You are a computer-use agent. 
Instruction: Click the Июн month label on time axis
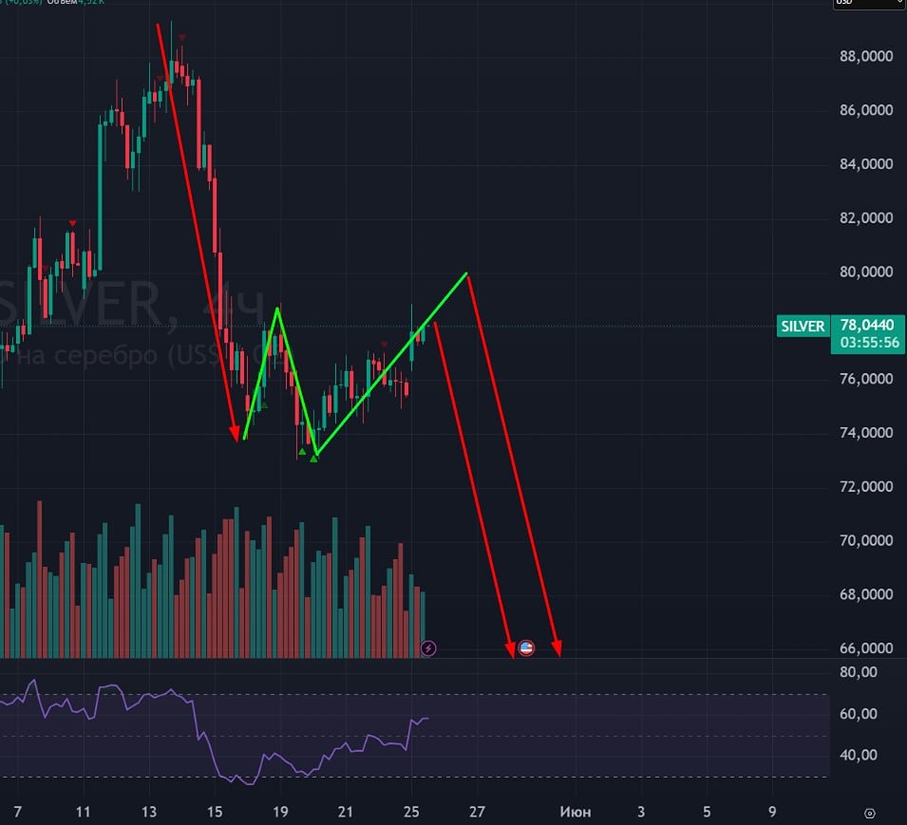click(x=576, y=812)
